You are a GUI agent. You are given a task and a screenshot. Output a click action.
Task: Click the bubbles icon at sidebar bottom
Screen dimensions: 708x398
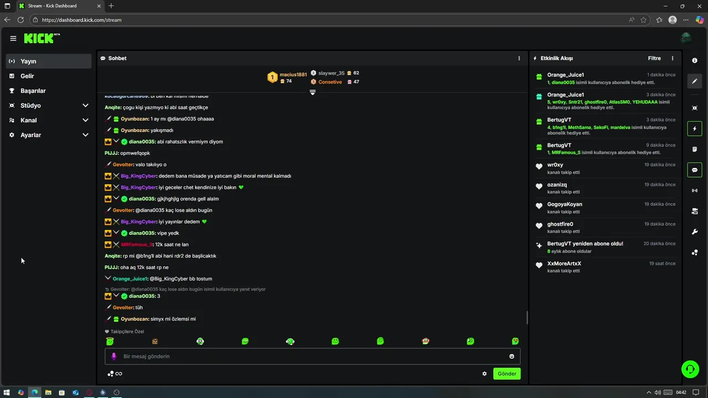(x=695, y=253)
